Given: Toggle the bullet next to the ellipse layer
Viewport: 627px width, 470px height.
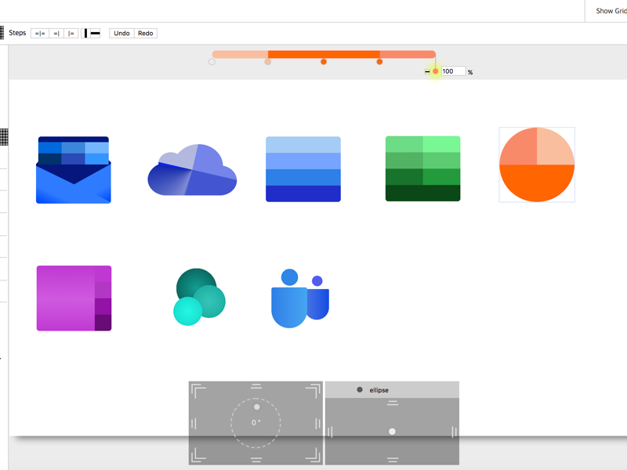Looking at the screenshot, I should pyautogui.click(x=359, y=389).
